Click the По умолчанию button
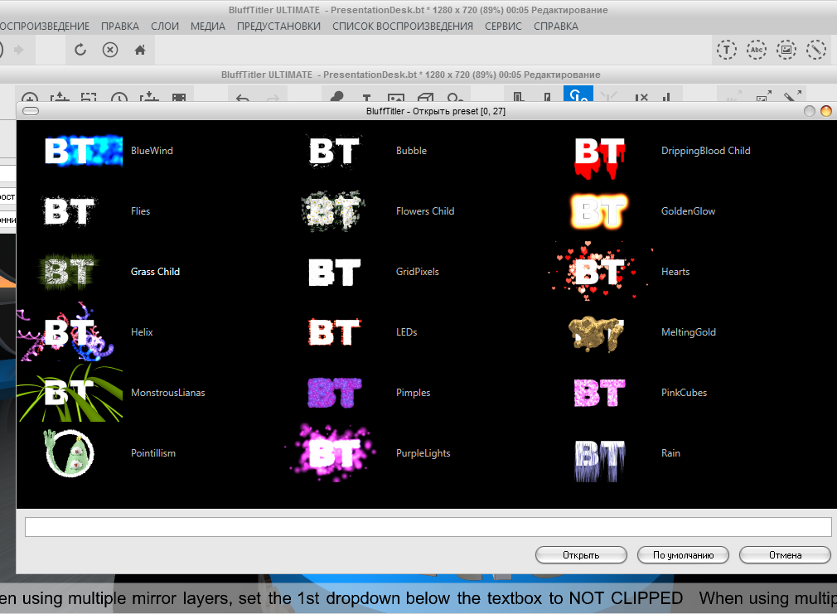This screenshot has width=837, height=614. pyautogui.click(x=683, y=554)
